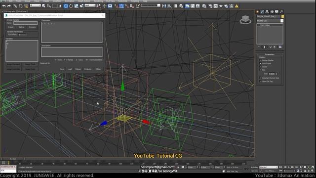Enable the Cross display checkbox
This screenshot has height=178, width=316.
click(x=260, y=67)
